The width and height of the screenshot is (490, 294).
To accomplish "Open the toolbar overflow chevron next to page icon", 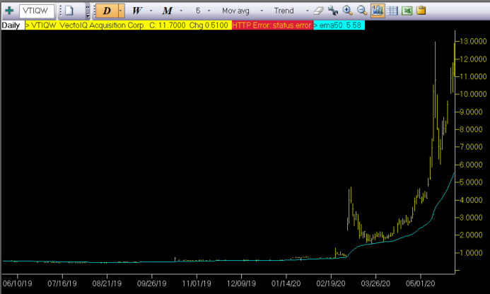I will (x=88, y=11).
